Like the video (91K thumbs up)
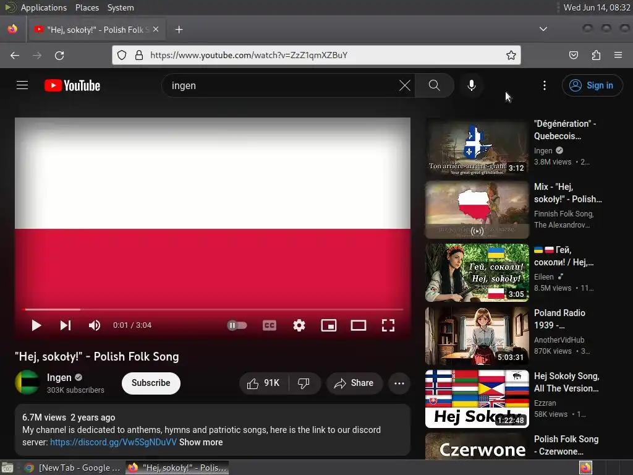The width and height of the screenshot is (633, 475). click(263, 383)
